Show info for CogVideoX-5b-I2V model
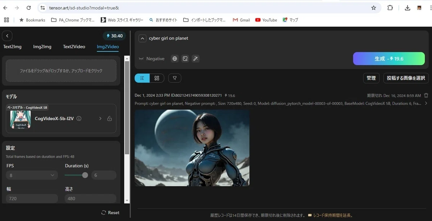The width and height of the screenshot is (432, 221). point(79,119)
